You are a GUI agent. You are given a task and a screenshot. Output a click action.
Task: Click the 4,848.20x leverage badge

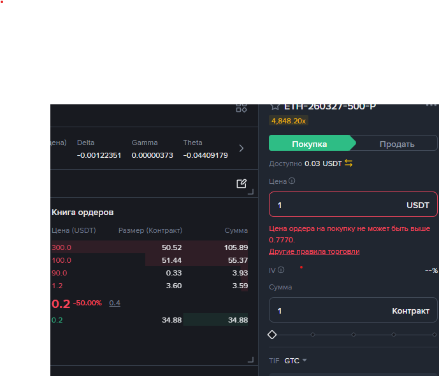tap(289, 121)
